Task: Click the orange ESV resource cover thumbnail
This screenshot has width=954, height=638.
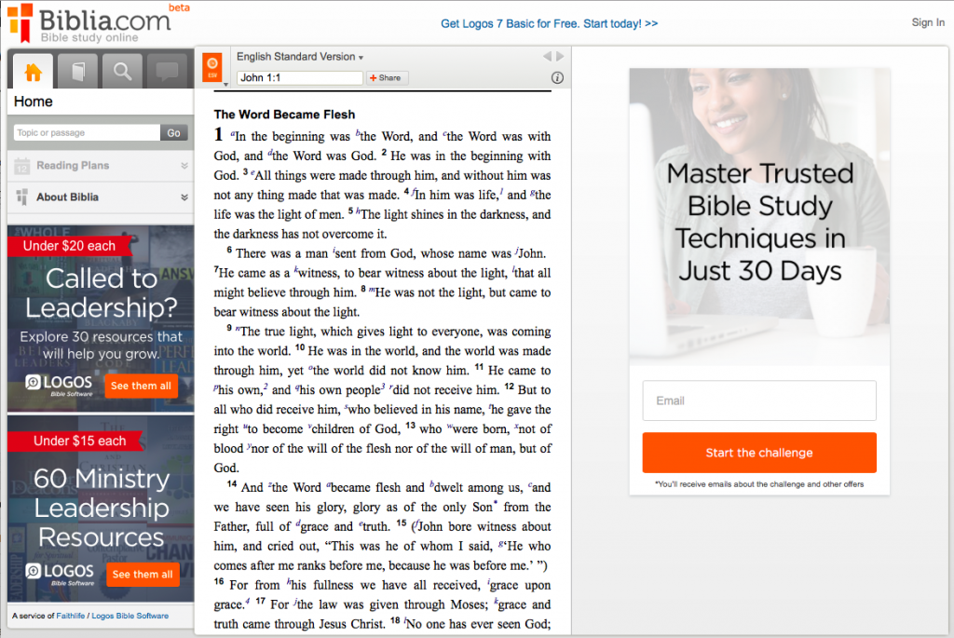Action: 212,67
